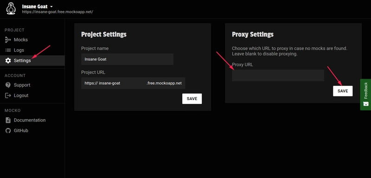
Task: Click the PROJECT section header
Action: tap(14, 30)
